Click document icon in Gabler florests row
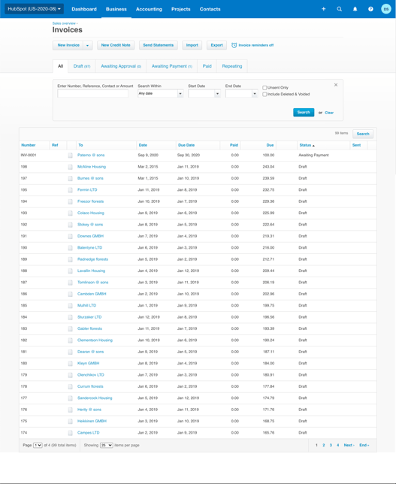Screen dimensions: 396x484 pos(71,329)
